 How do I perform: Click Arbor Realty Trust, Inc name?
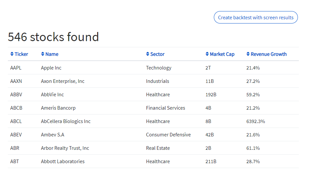tap(65, 148)
